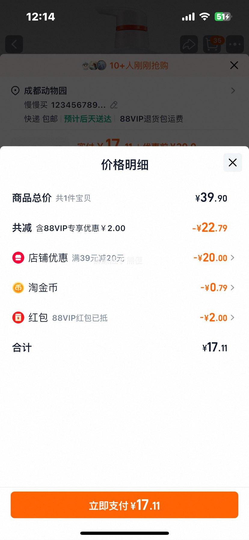The height and width of the screenshot is (540, 249).
Task: Tap the red 店铺优惠 shop icon
Action: coord(18,258)
